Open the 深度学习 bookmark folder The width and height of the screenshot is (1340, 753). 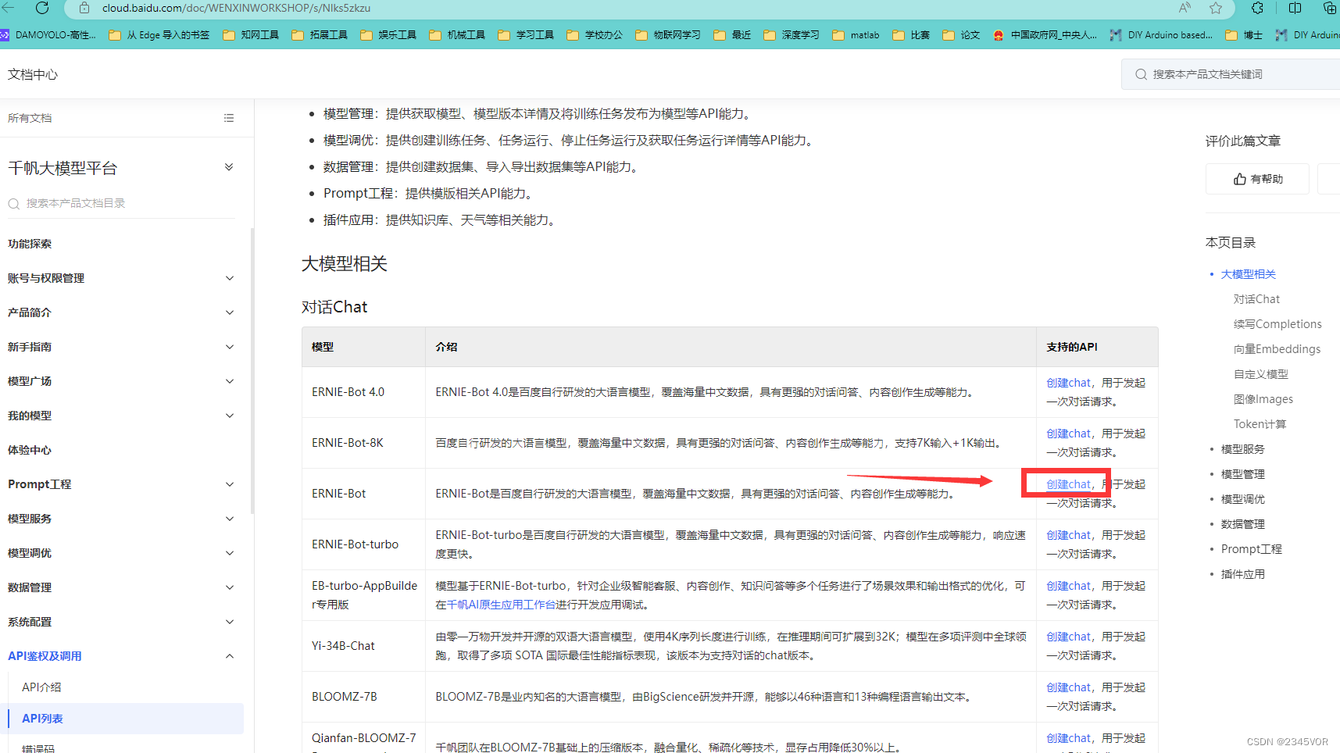791,35
